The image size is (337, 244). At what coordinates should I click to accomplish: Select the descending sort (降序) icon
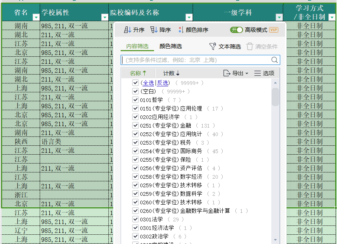155,29
